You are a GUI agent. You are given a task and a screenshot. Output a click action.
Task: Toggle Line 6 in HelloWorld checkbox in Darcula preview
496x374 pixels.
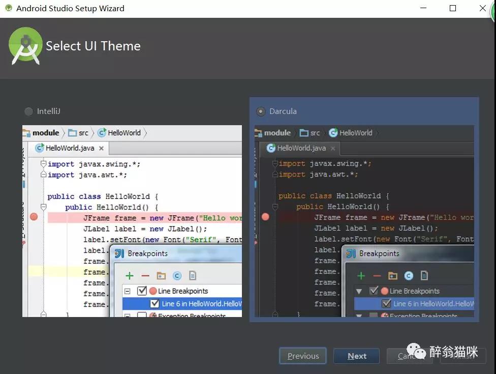tap(386, 304)
